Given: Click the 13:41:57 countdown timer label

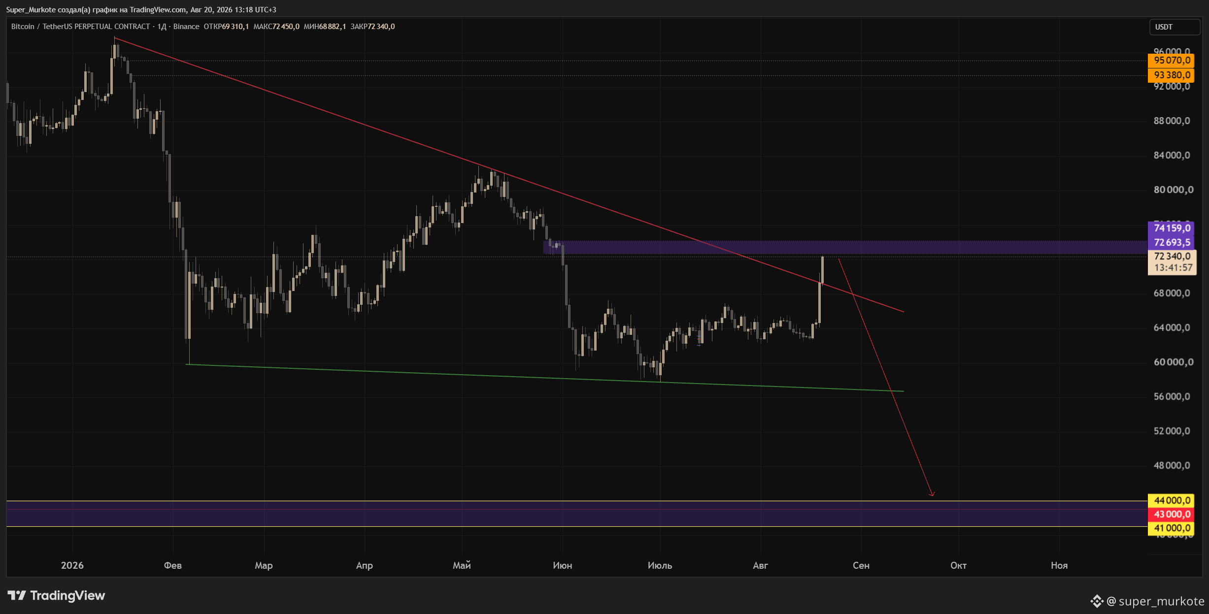Looking at the screenshot, I should coord(1173,268).
